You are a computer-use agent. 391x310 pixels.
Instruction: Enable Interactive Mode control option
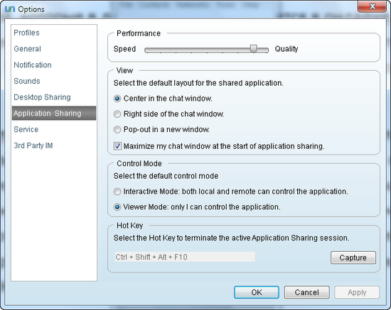point(117,192)
